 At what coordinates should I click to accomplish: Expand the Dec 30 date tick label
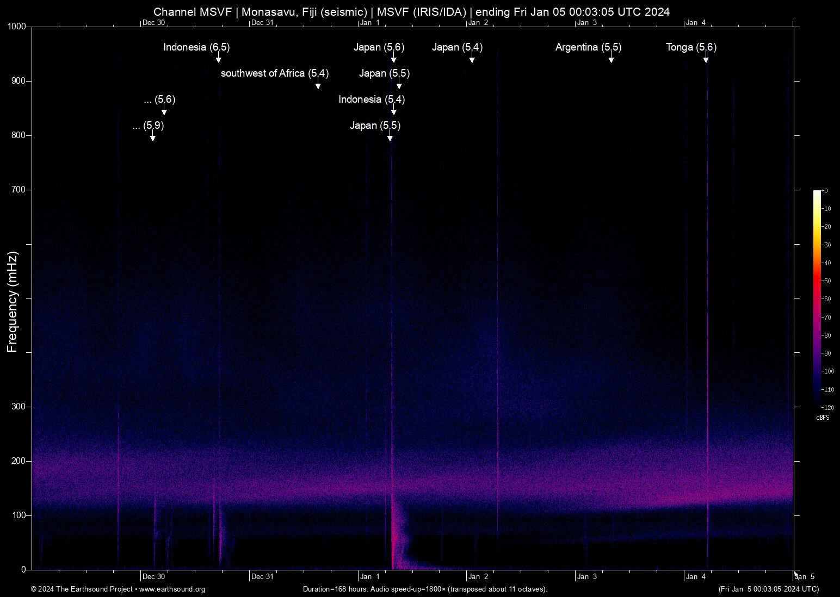tap(153, 576)
